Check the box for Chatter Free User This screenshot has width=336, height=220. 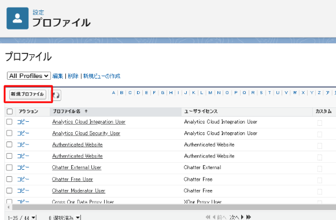pyautogui.click(x=9, y=179)
